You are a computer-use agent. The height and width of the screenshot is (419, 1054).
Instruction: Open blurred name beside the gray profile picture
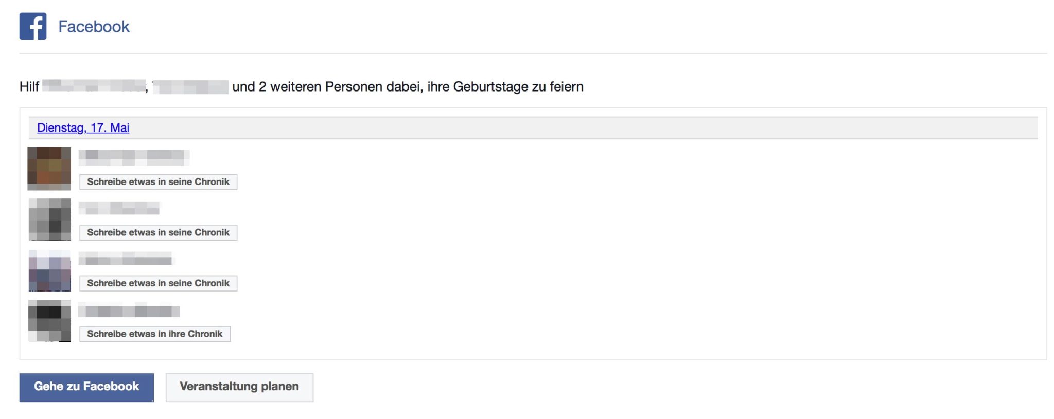119,208
